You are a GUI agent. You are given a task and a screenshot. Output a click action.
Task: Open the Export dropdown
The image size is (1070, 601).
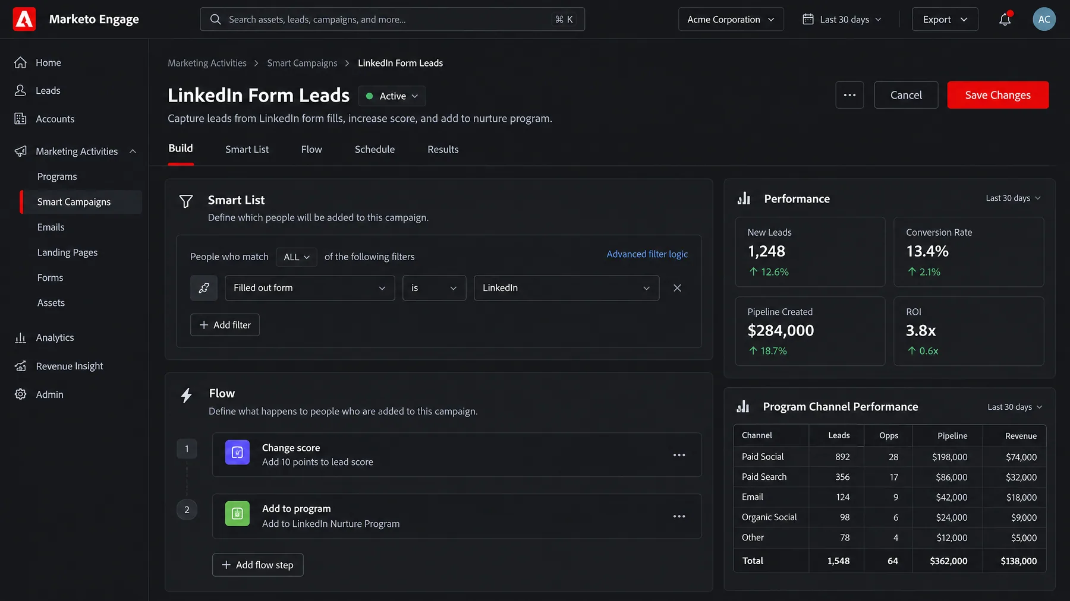(945, 19)
